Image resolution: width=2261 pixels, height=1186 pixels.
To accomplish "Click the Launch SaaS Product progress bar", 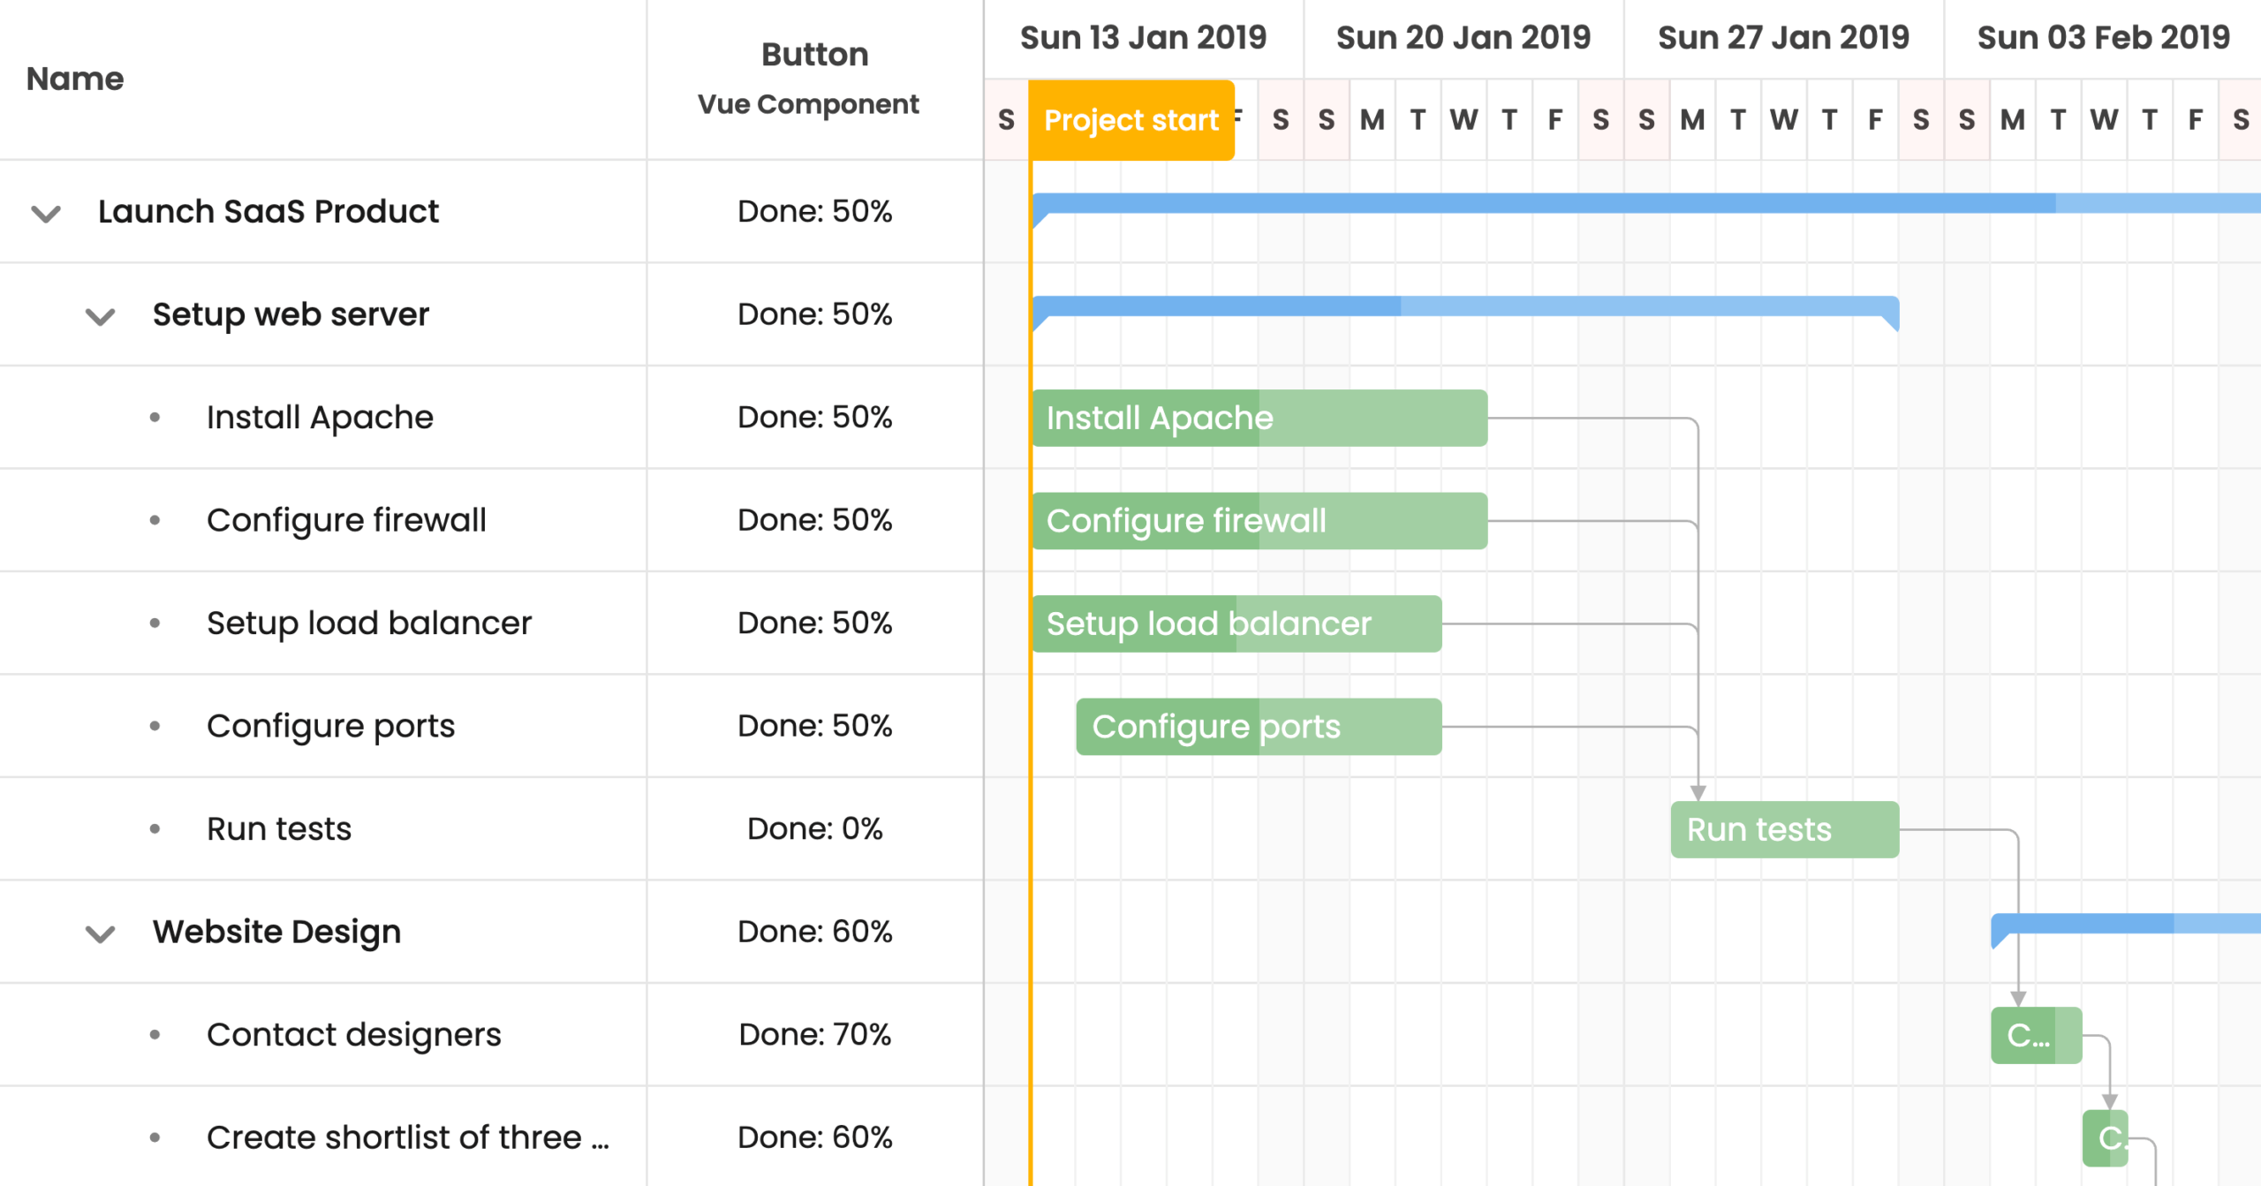I will 1643,203.
